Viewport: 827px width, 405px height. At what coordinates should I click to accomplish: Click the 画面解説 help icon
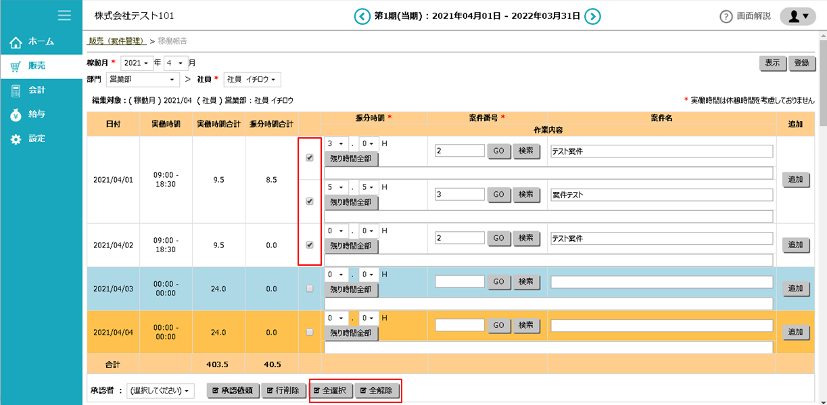[x=726, y=16]
